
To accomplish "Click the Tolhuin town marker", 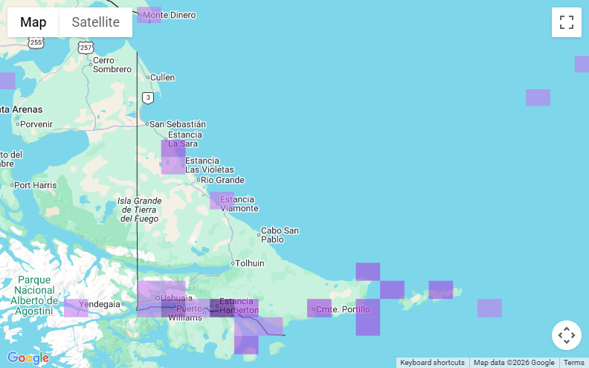I will click(233, 263).
